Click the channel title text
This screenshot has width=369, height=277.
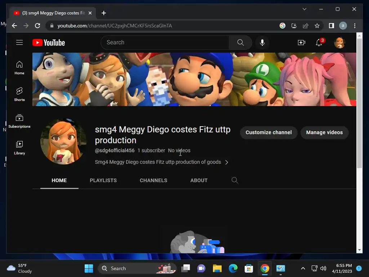(163, 135)
